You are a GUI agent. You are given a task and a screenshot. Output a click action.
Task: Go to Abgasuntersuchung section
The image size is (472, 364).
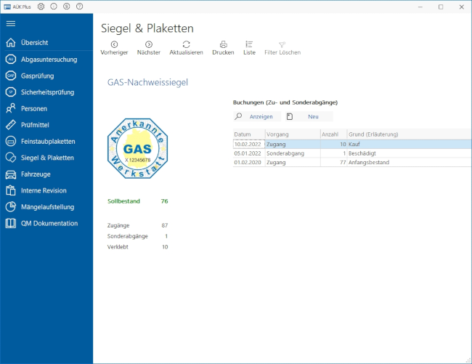coord(48,60)
